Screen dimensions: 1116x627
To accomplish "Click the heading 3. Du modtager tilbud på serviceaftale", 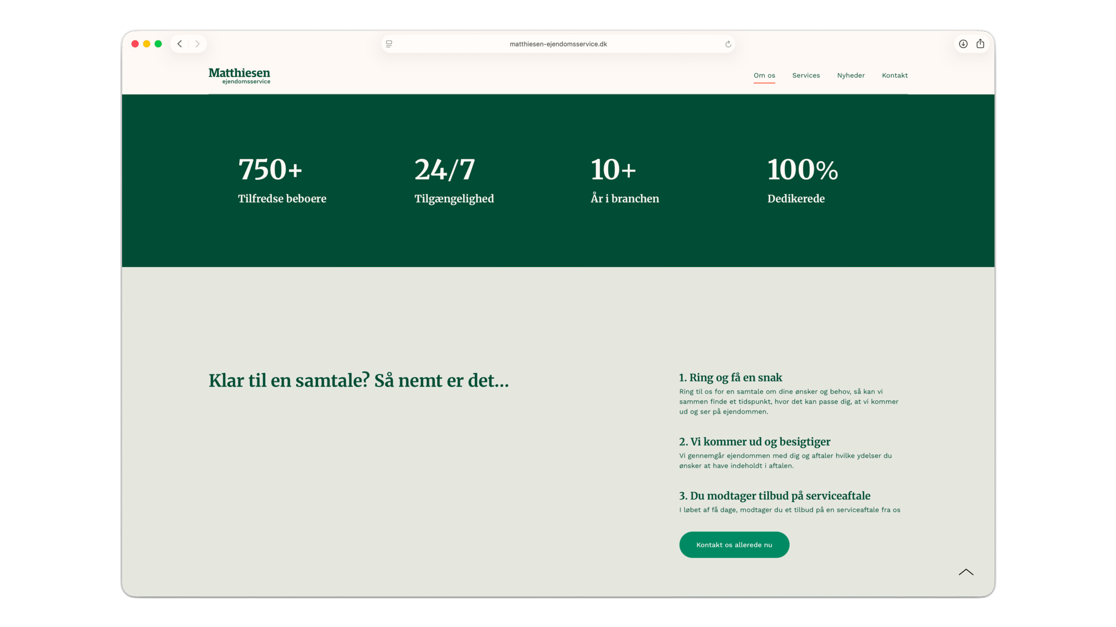I will pos(774,496).
